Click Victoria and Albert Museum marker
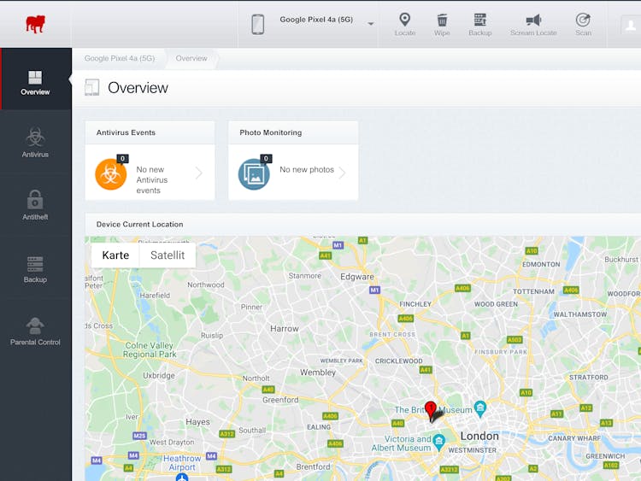 click(438, 443)
